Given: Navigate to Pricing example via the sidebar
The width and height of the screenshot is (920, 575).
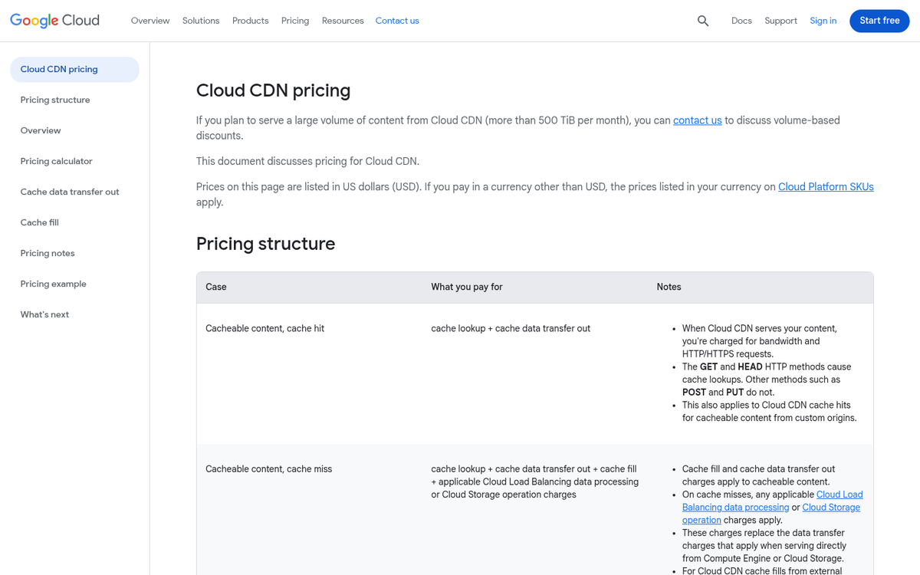Looking at the screenshot, I should pyautogui.click(x=53, y=284).
